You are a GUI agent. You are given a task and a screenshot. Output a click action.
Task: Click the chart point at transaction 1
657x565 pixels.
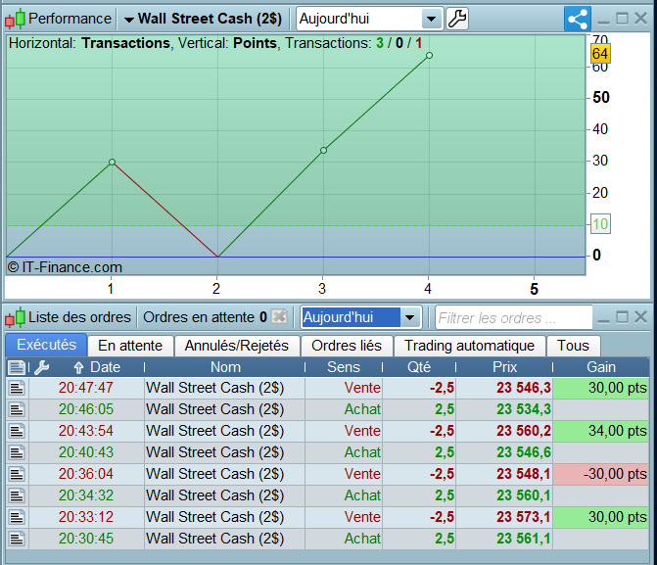click(x=112, y=162)
